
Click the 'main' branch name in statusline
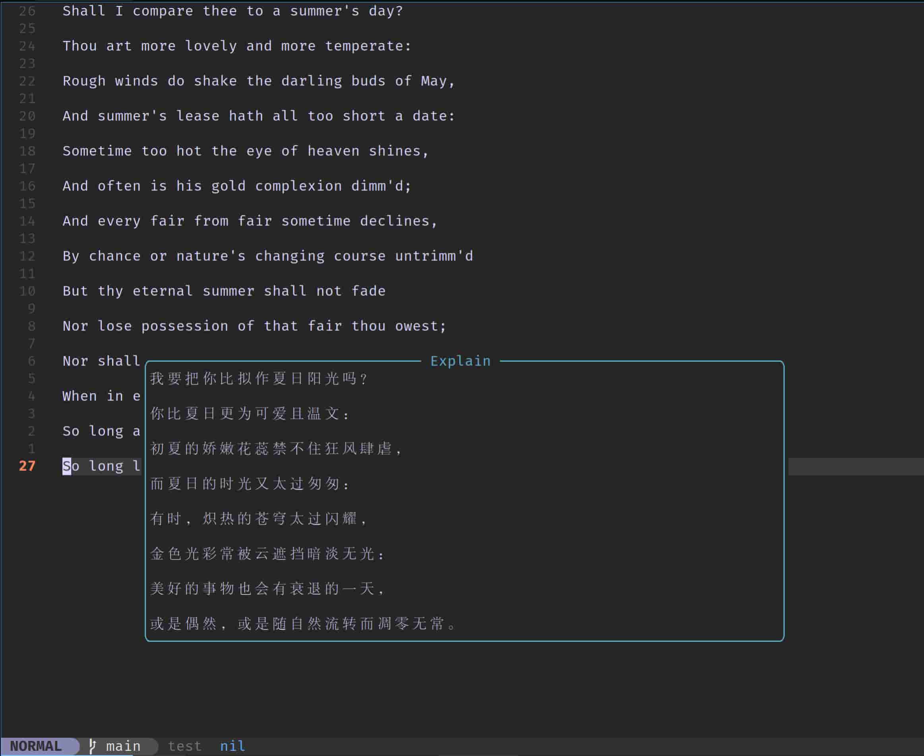pyautogui.click(x=123, y=746)
